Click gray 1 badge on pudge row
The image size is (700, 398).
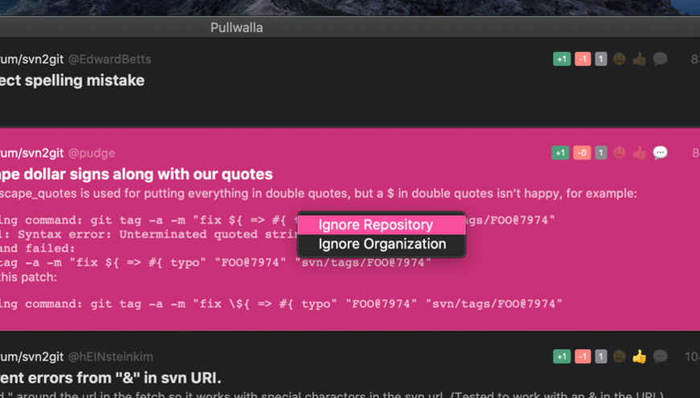click(x=601, y=153)
